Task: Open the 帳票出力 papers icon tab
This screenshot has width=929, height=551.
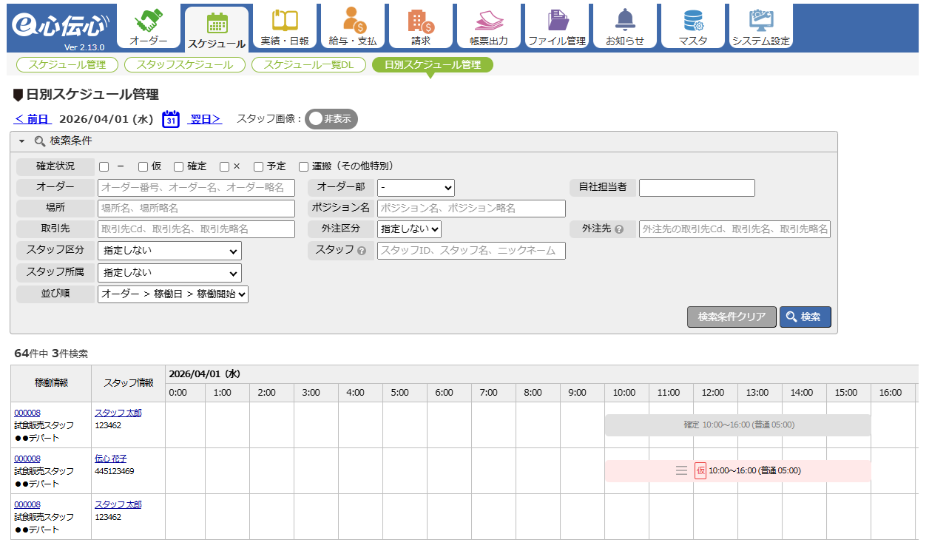Action: 489,27
